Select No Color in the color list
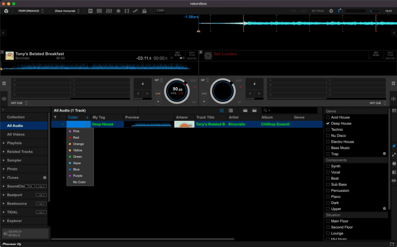The height and width of the screenshot is (247, 397). 79,182
